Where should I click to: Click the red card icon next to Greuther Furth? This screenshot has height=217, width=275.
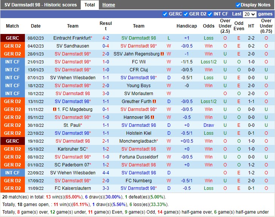tap(155, 102)
